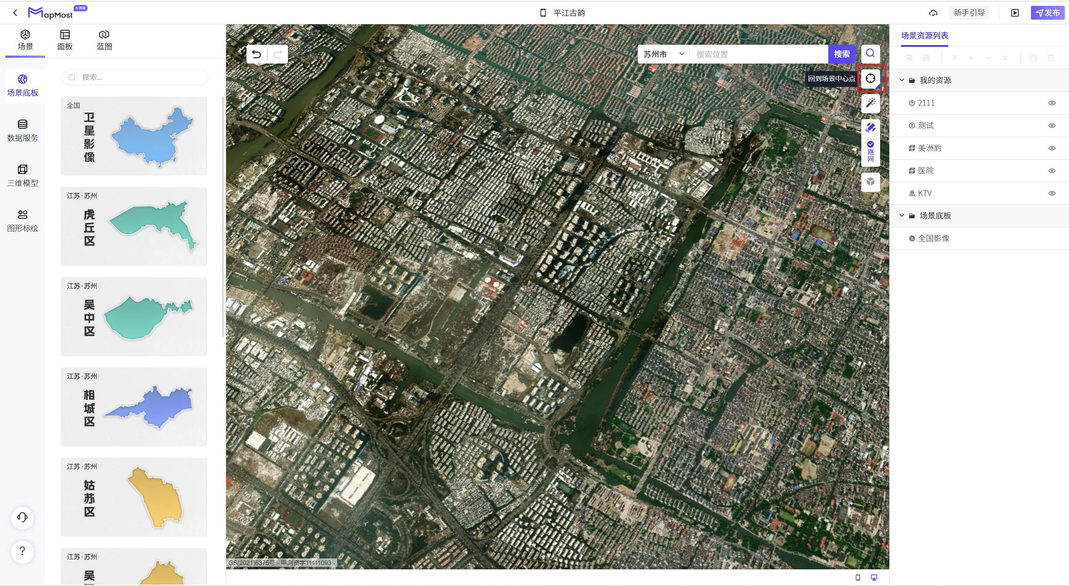Click the cloud sync icon
Viewport: 1069px width, 586px height.
coord(933,13)
